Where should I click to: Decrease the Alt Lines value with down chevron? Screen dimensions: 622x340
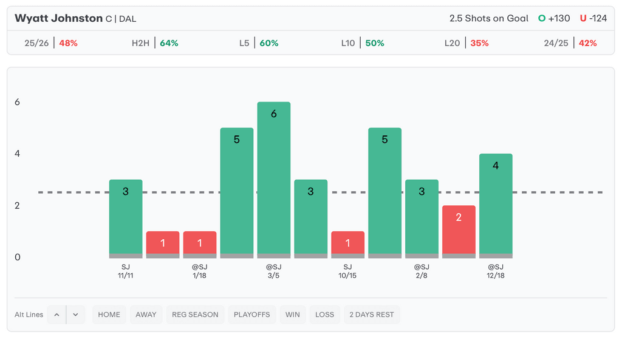point(75,314)
